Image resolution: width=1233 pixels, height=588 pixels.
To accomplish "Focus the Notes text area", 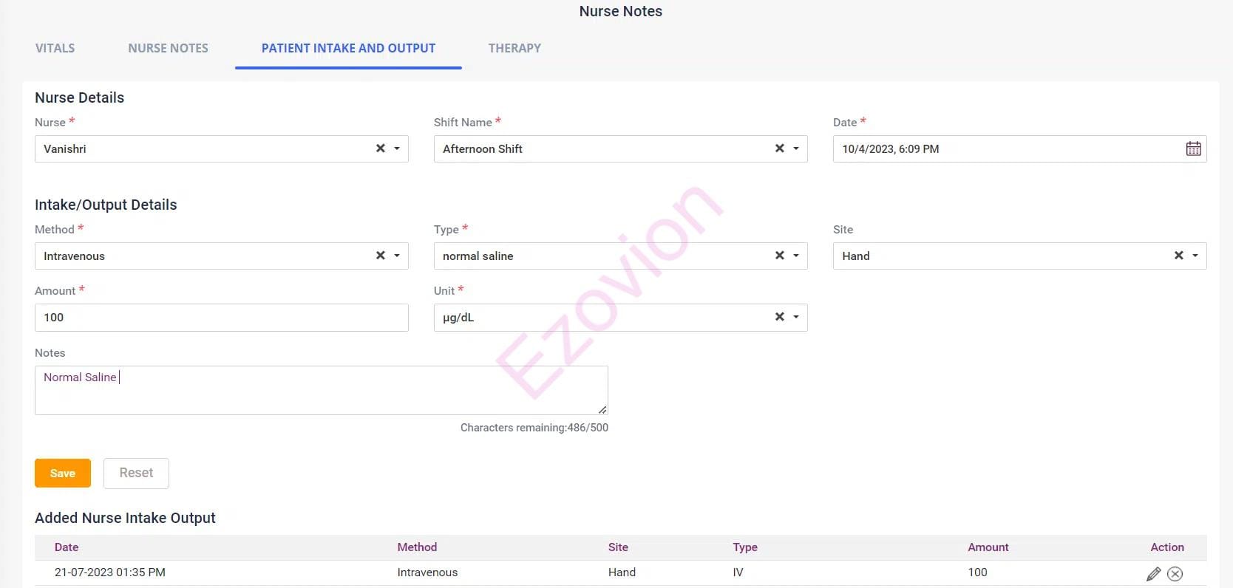I will [x=321, y=390].
